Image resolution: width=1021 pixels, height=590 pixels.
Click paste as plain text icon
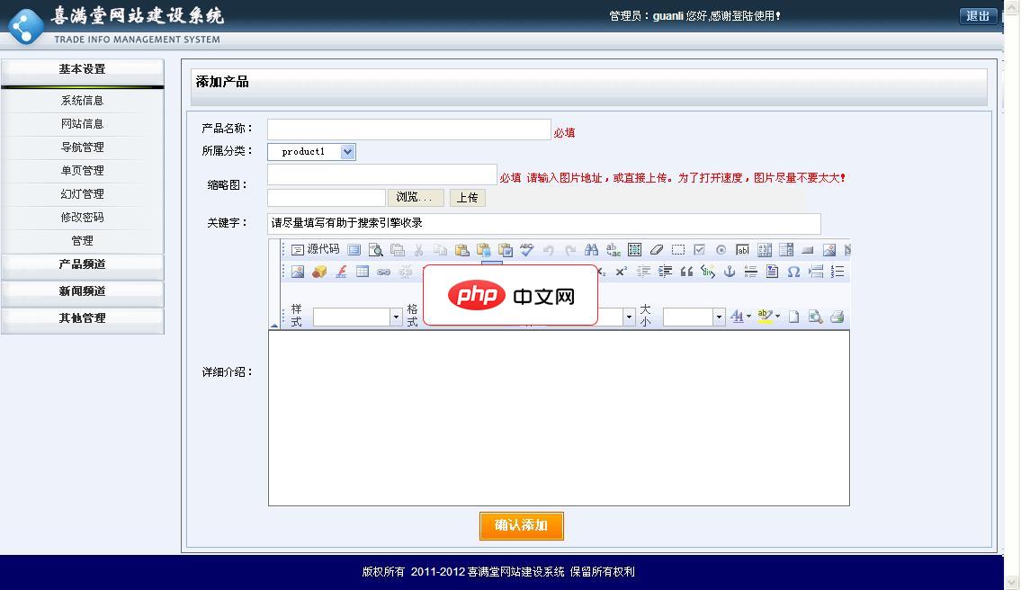point(483,249)
